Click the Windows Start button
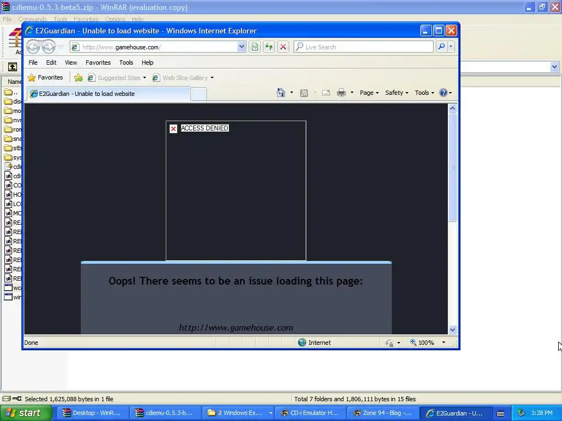Viewport: 562px width, 421px height. coord(26,413)
